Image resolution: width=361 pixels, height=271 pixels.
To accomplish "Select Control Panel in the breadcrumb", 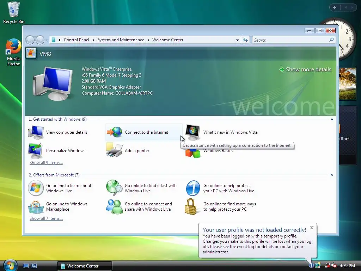I will (77, 40).
